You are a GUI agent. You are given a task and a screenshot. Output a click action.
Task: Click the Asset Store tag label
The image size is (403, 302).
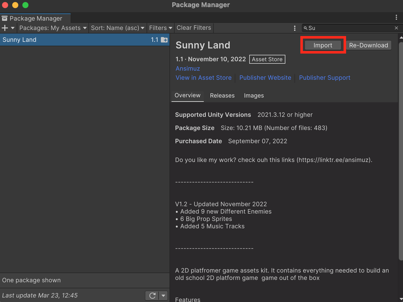click(267, 59)
